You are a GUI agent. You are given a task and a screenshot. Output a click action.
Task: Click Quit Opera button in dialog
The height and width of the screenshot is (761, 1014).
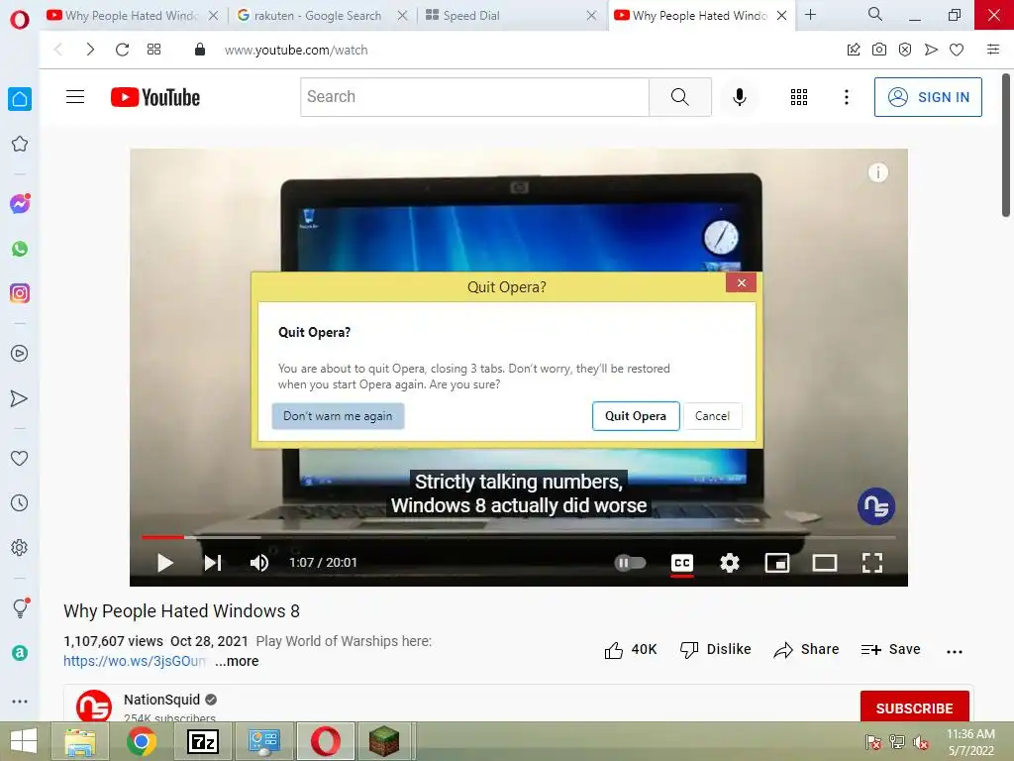point(636,416)
